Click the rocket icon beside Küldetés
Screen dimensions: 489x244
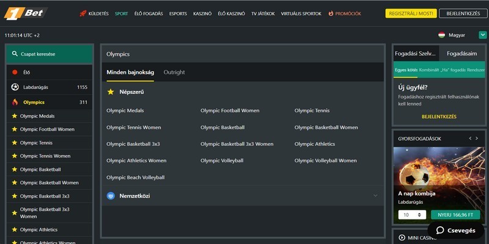(83, 13)
